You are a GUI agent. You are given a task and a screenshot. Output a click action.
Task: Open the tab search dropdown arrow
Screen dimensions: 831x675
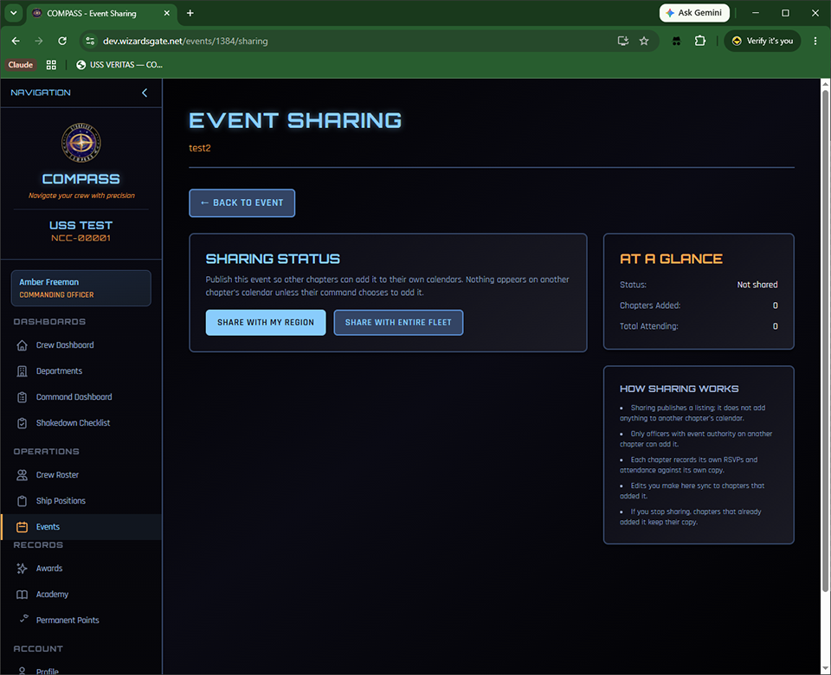(x=14, y=13)
